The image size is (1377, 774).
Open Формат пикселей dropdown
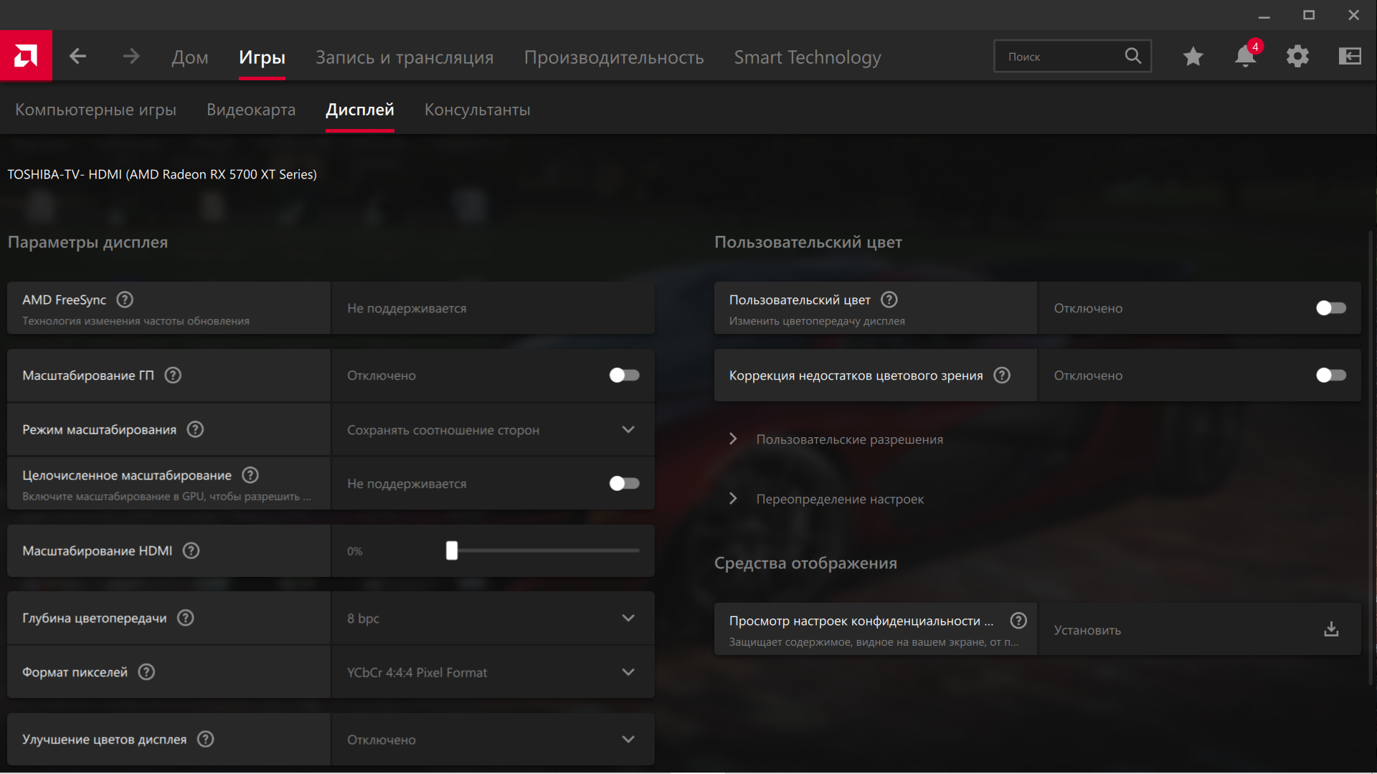coord(492,672)
